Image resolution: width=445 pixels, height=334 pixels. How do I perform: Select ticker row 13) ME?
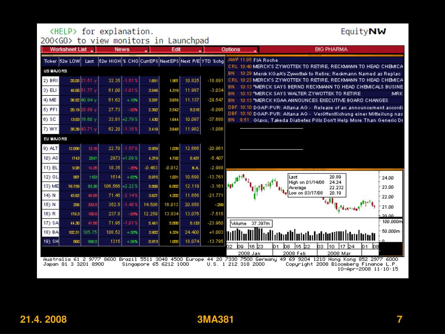click(x=50, y=186)
